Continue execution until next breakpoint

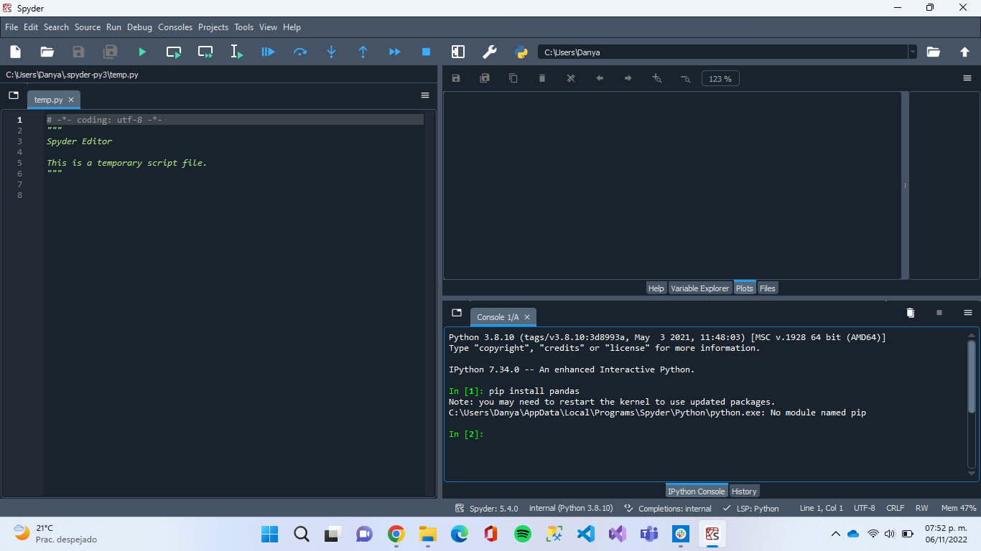tap(394, 52)
